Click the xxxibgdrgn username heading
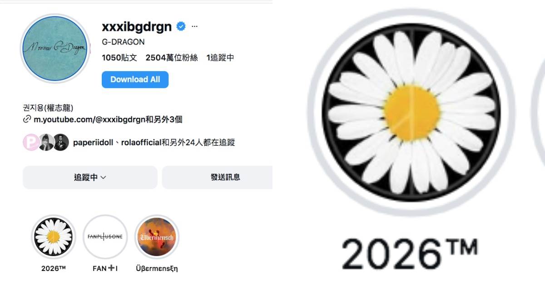The width and height of the screenshot is (545, 285). [x=137, y=27]
